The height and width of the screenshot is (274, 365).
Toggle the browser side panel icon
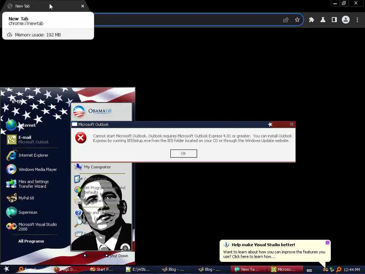coord(334,20)
